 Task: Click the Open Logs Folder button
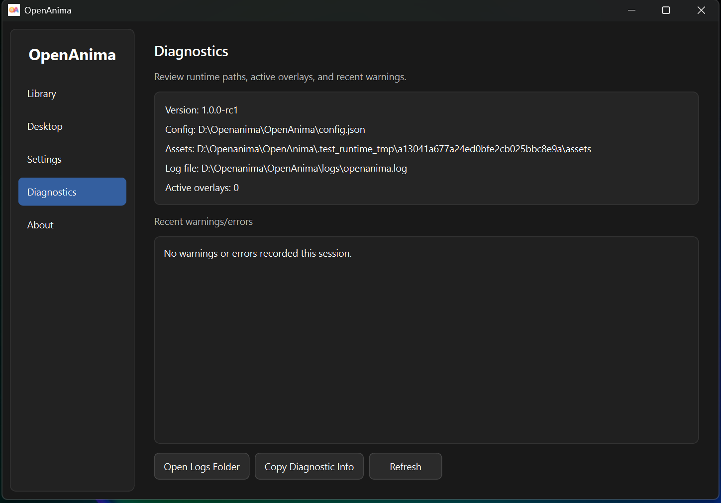(202, 466)
